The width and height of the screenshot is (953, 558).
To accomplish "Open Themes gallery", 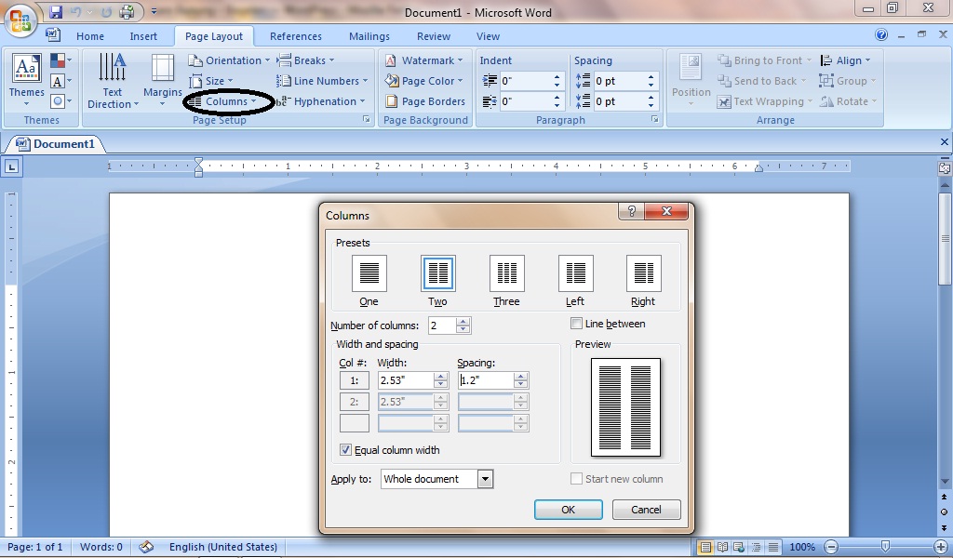I will (26, 81).
